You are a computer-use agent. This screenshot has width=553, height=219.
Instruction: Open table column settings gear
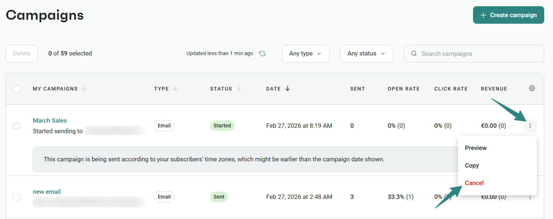(532, 89)
